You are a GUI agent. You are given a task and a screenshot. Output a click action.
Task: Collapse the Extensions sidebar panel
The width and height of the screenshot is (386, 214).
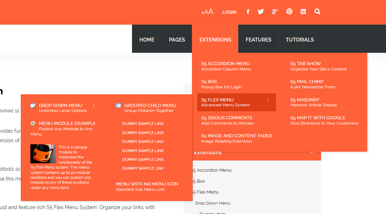[312, 152]
